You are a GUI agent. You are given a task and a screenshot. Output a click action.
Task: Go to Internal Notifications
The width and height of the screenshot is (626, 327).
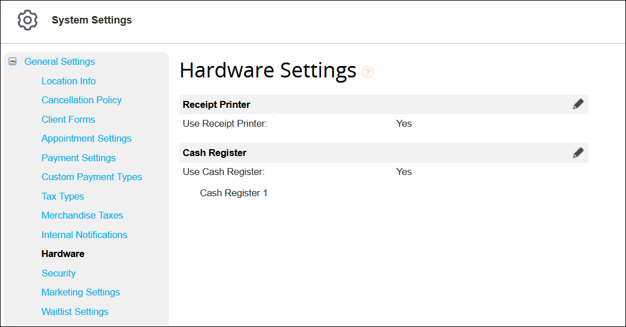coord(84,235)
